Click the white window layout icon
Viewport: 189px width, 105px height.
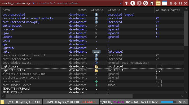[164, 3]
